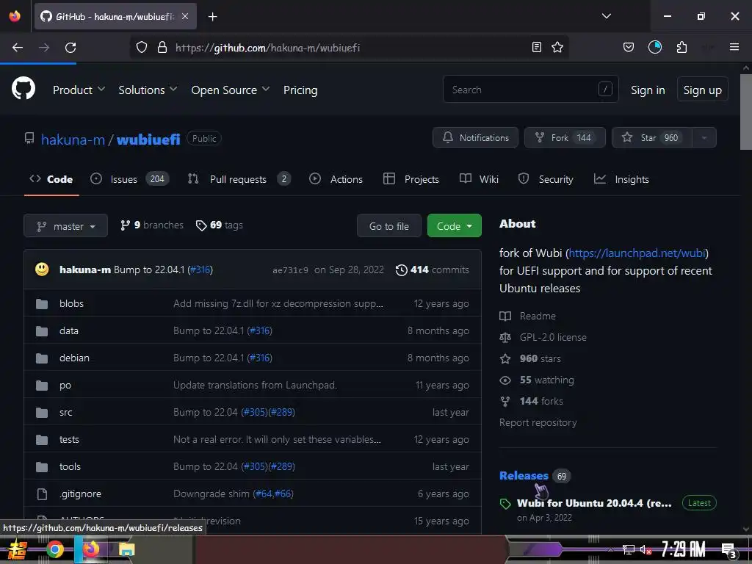The image size is (752, 564).
Task: Expand the Solutions menu
Action: (x=148, y=90)
